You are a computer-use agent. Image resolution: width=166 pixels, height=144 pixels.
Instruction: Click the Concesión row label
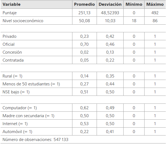[x=12, y=52]
